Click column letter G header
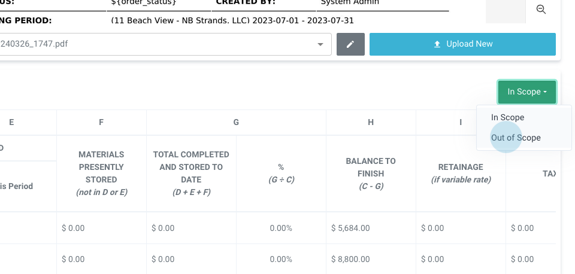Image resolution: width=575 pixels, height=274 pixels. pos(236,123)
